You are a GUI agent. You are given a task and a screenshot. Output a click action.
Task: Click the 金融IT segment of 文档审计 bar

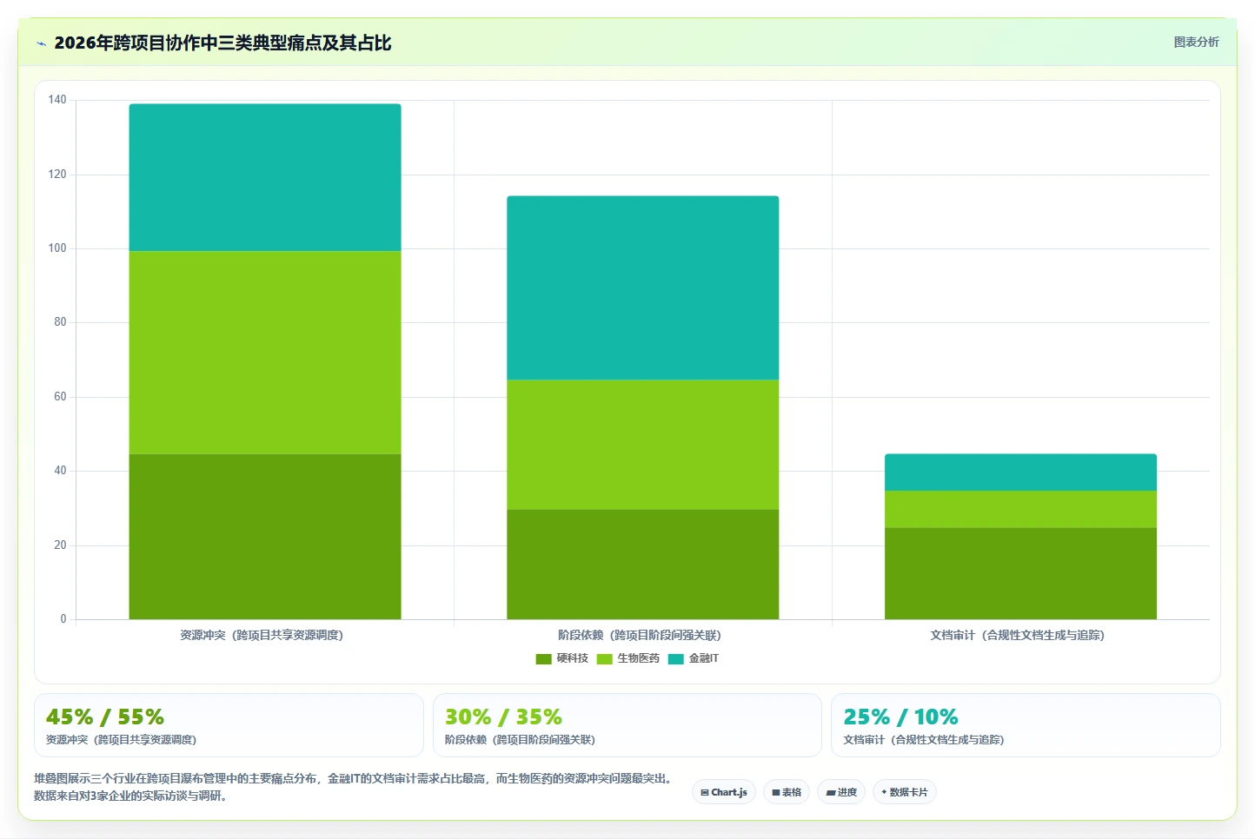(1020, 472)
